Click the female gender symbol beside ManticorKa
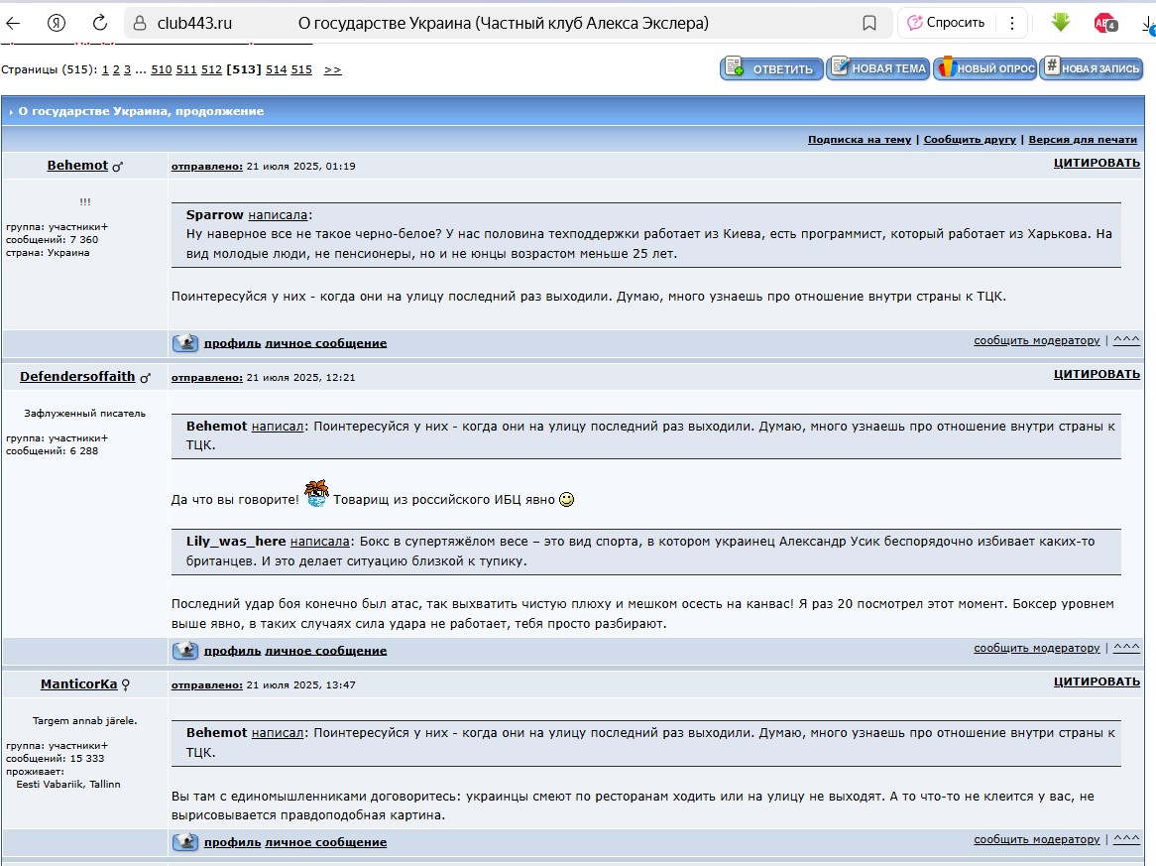Screen dimensions: 1156x866 tap(125, 685)
